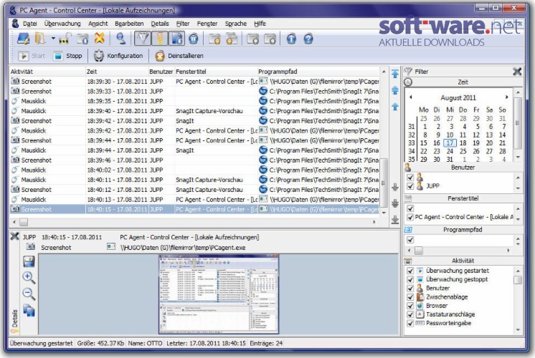Close the Filter panel with its X
The width and height of the screenshot is (535, 358).
pyautogui.click(x=517, y=72)
